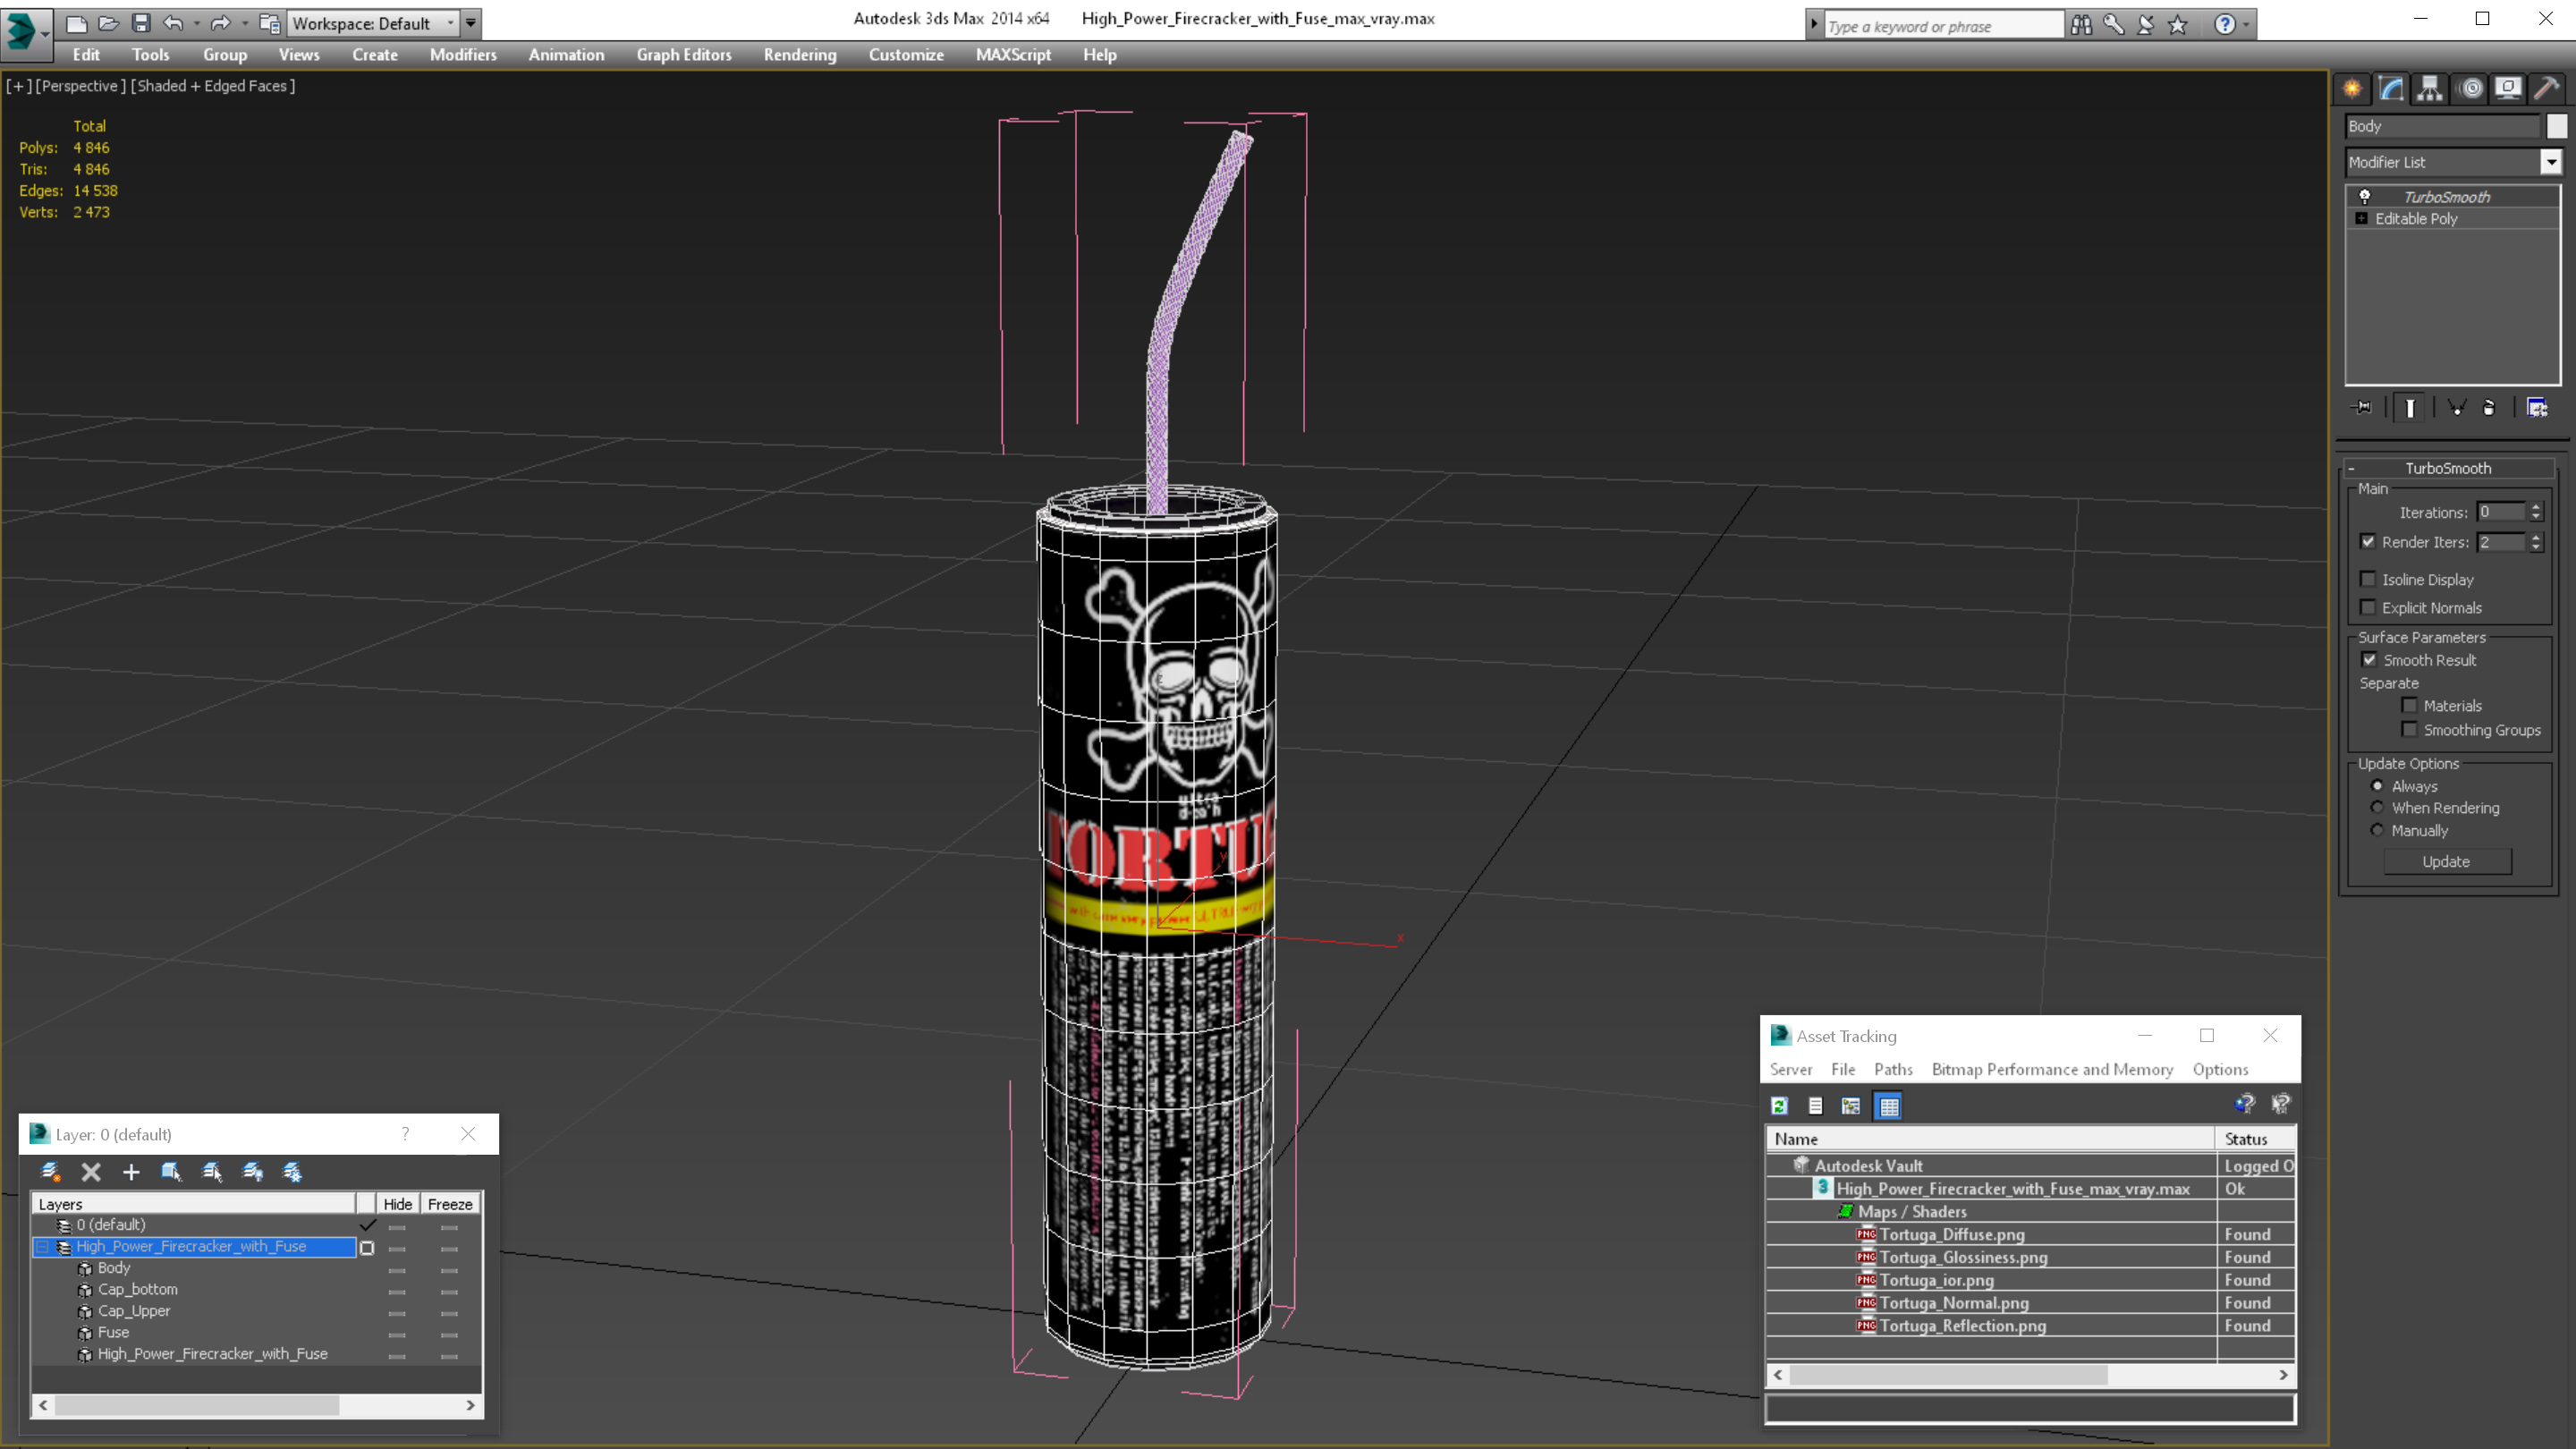This screenshot has height=1449, width=2576.
Task: Expand the Editable Poly stack entry
Action: tap(2362, 219)
